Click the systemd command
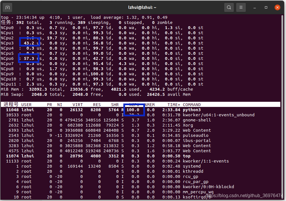286x201 pixels. (x=192, y=166)
